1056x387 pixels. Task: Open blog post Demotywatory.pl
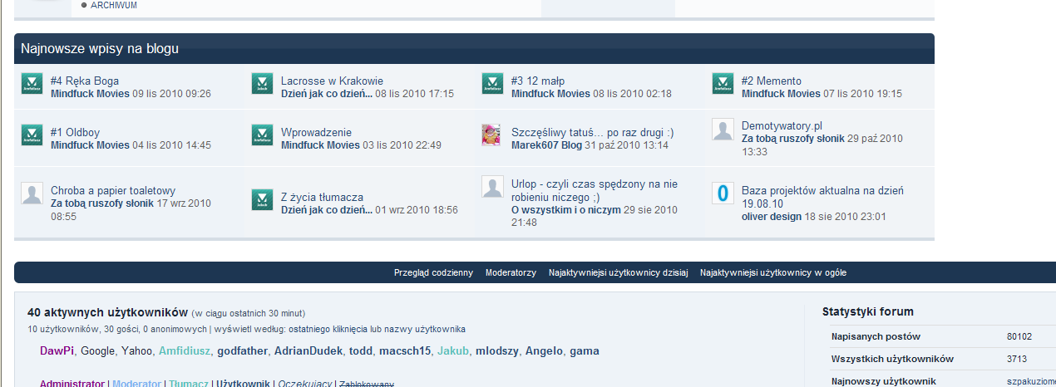pos(782,125)
